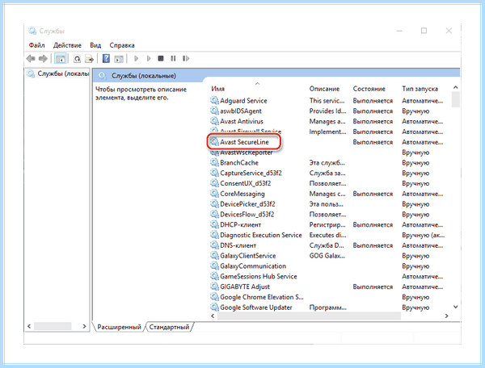
Task: Select the Avast Antivirus service
Action: pos(241,121)
